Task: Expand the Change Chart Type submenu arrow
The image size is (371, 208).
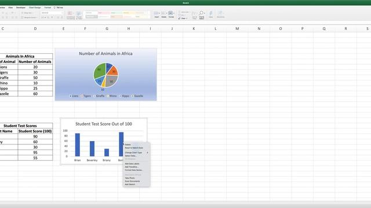Action: (147, 153)
